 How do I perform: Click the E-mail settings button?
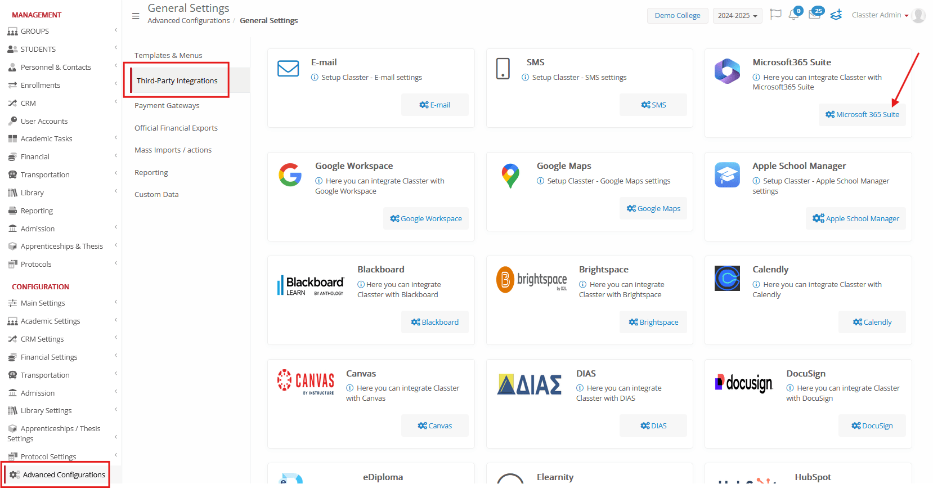(434, 105)
